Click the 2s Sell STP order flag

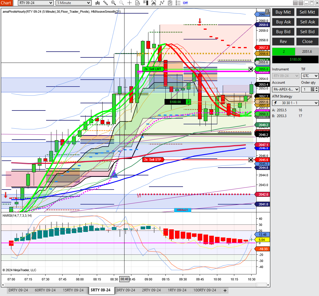153,160
